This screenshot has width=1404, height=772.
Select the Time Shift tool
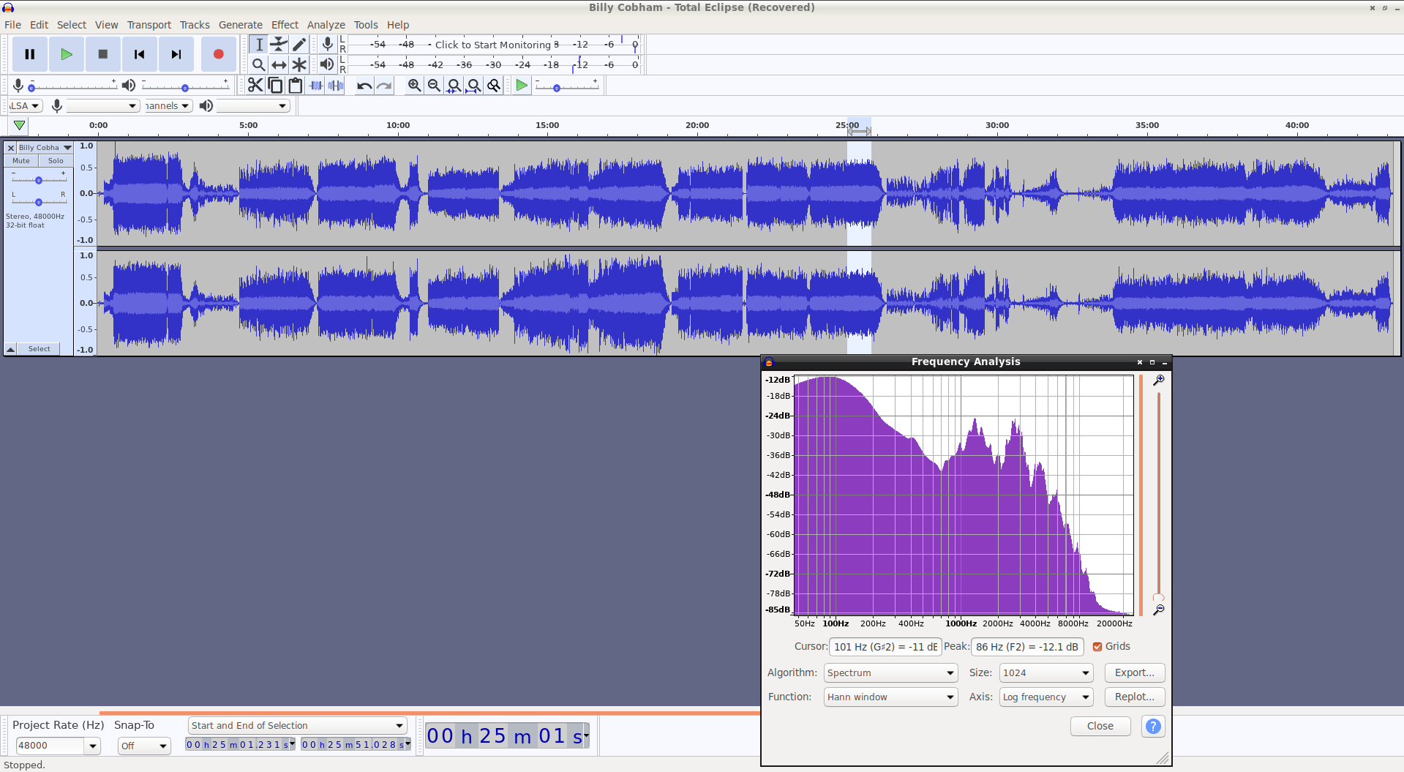point(279,64)
